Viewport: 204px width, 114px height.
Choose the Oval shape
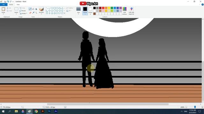click(x=52, y=8)
